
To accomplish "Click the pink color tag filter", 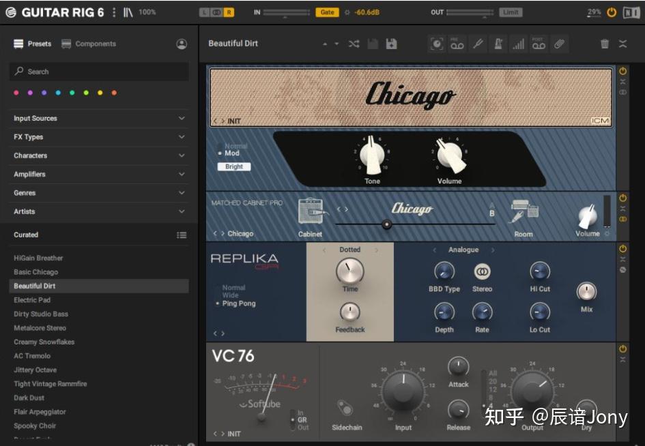I will pyautogui.click(x=16, y=93).
